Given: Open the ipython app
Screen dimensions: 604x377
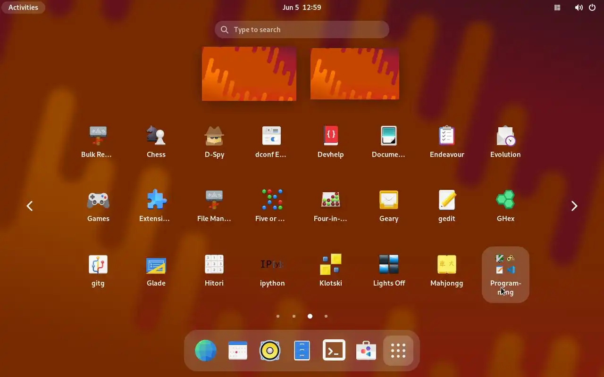Looking at the screenshot, I should [x=272, y=270].
